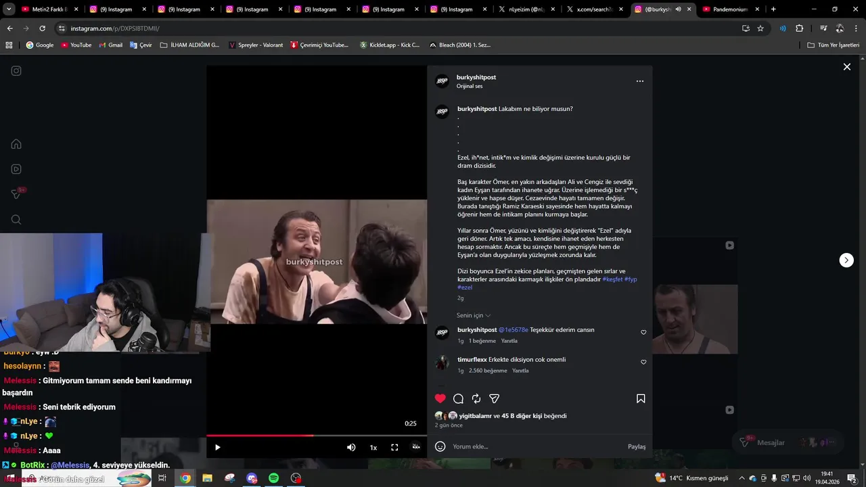Open Instagram search from sidebar
The width and height of the screenshot is (866, 487).
click(x=16, y=219)
